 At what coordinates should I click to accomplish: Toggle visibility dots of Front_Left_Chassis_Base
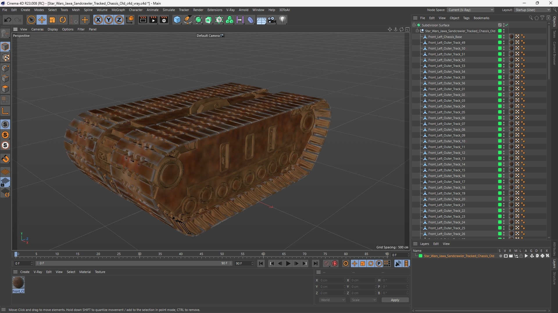504,37
